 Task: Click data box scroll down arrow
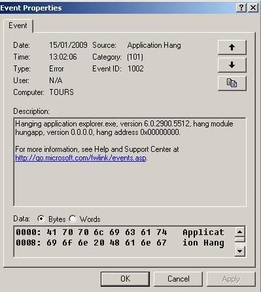(240, 251)
